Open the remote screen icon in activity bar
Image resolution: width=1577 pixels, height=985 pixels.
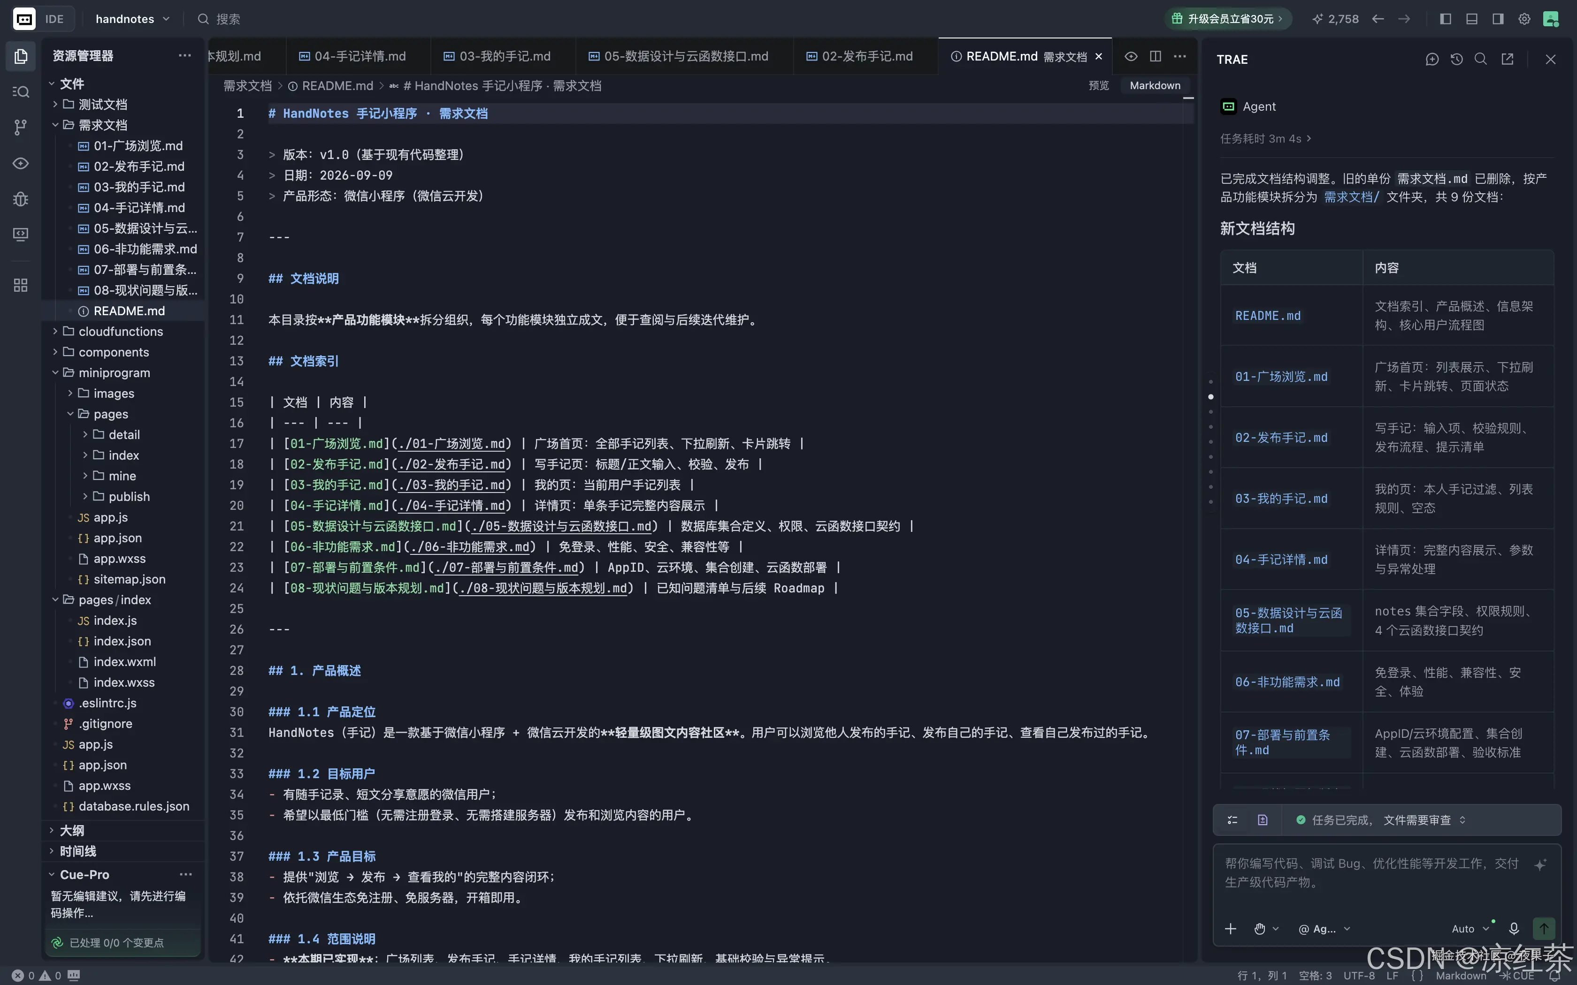21,234
